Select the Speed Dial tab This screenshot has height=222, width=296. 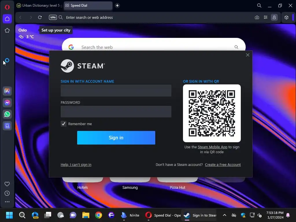(x=88, y=5)
